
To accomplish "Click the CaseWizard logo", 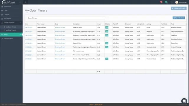I will tap(9, 2).
